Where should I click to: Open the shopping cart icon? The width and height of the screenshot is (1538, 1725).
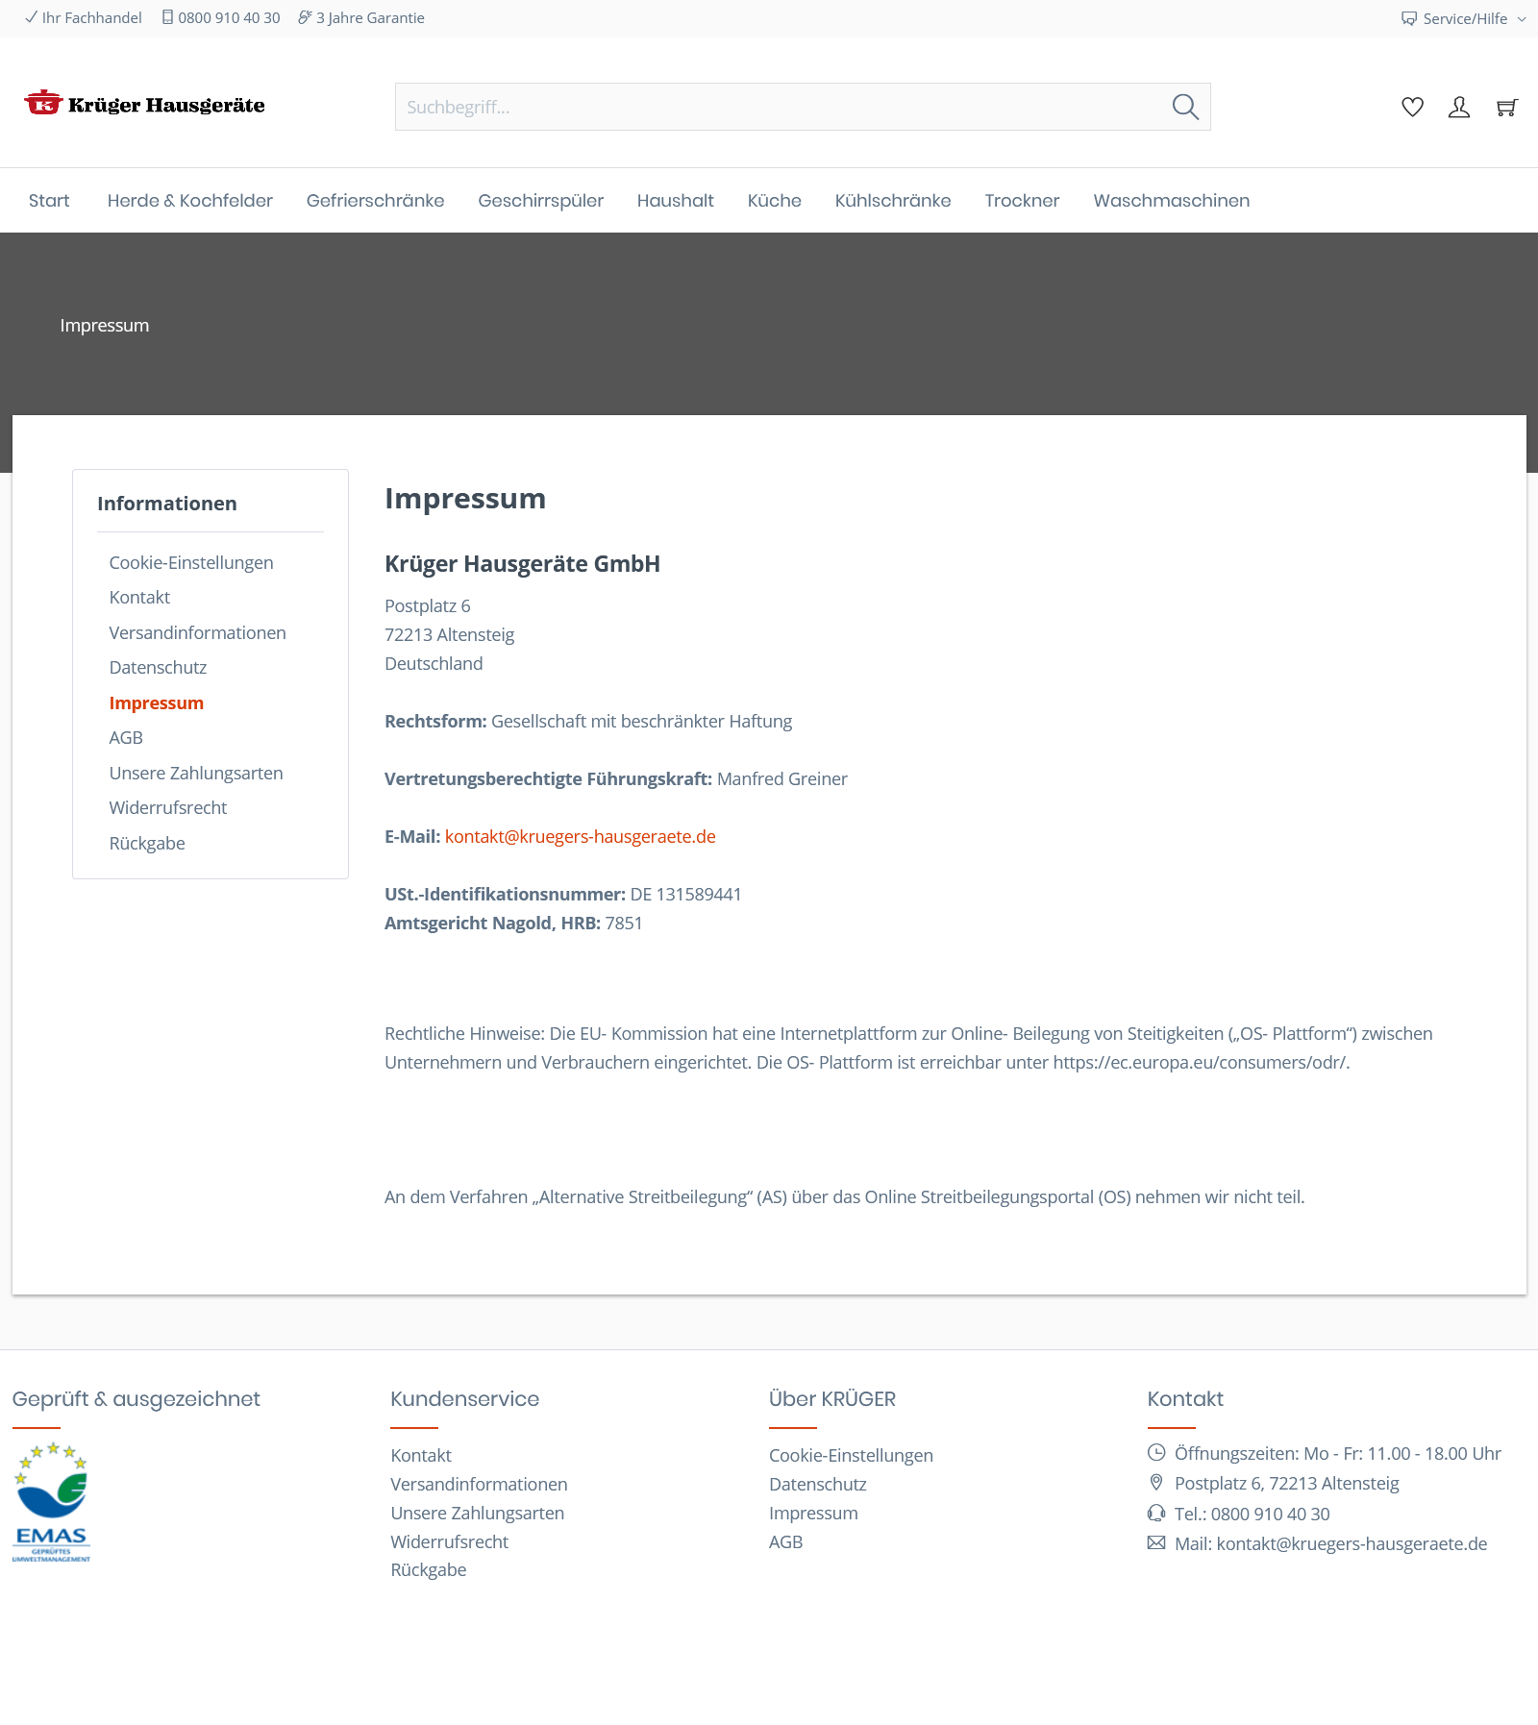[1506, 107]
